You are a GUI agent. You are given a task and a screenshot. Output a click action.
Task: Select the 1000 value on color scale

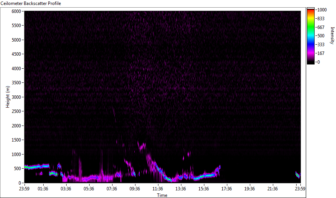pyautogui.click(x=322, y=10)
